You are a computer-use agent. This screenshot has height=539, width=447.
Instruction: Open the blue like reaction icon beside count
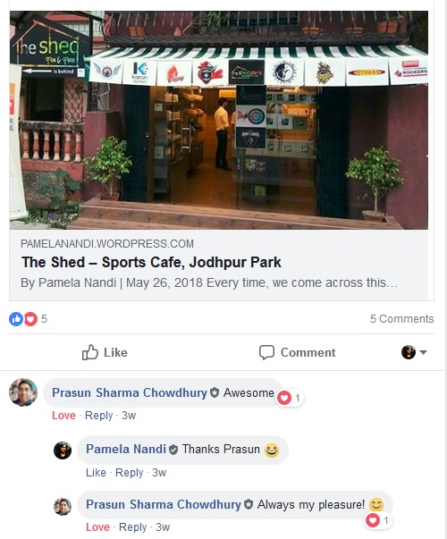pyautogui.click(x=16, y=319)
